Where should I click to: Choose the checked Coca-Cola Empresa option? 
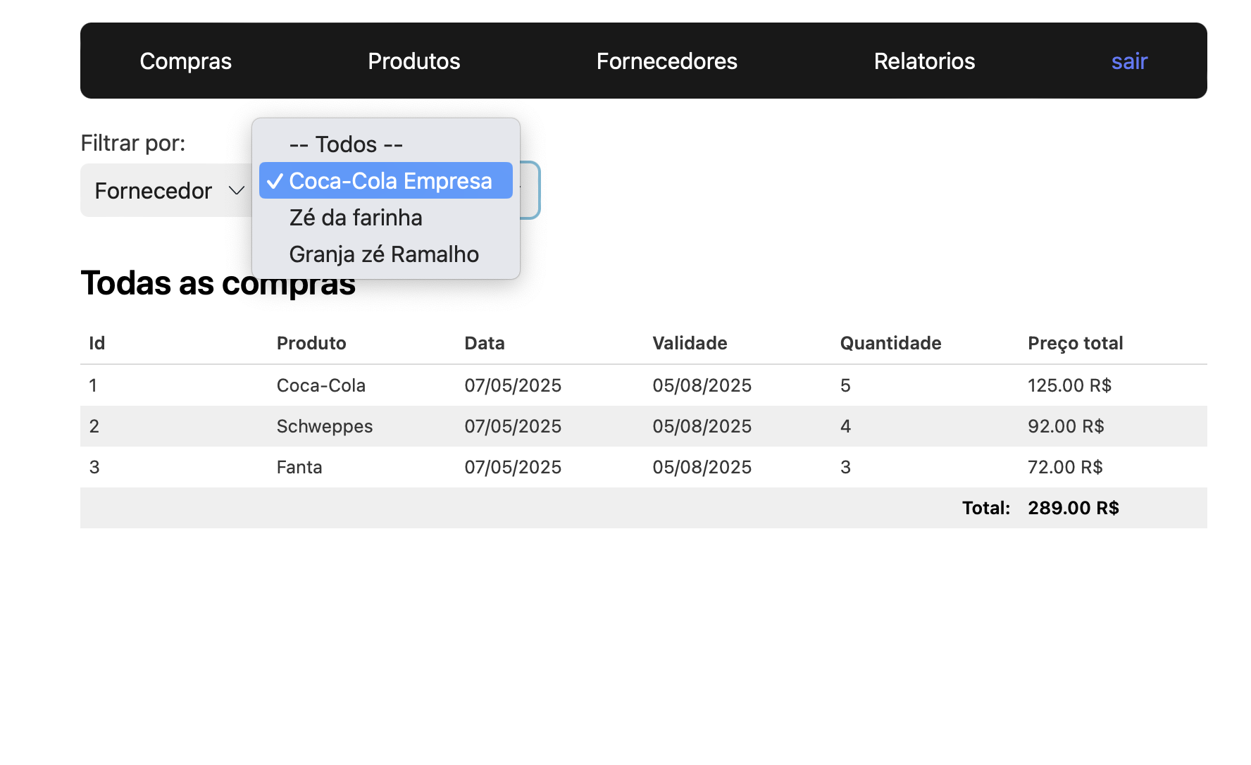tap(390, 181)
